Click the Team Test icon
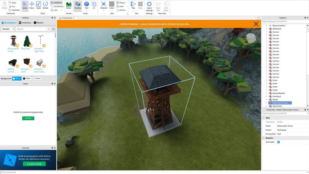The image size is (309, 174). pyautogui.click(x=158, y=6)
